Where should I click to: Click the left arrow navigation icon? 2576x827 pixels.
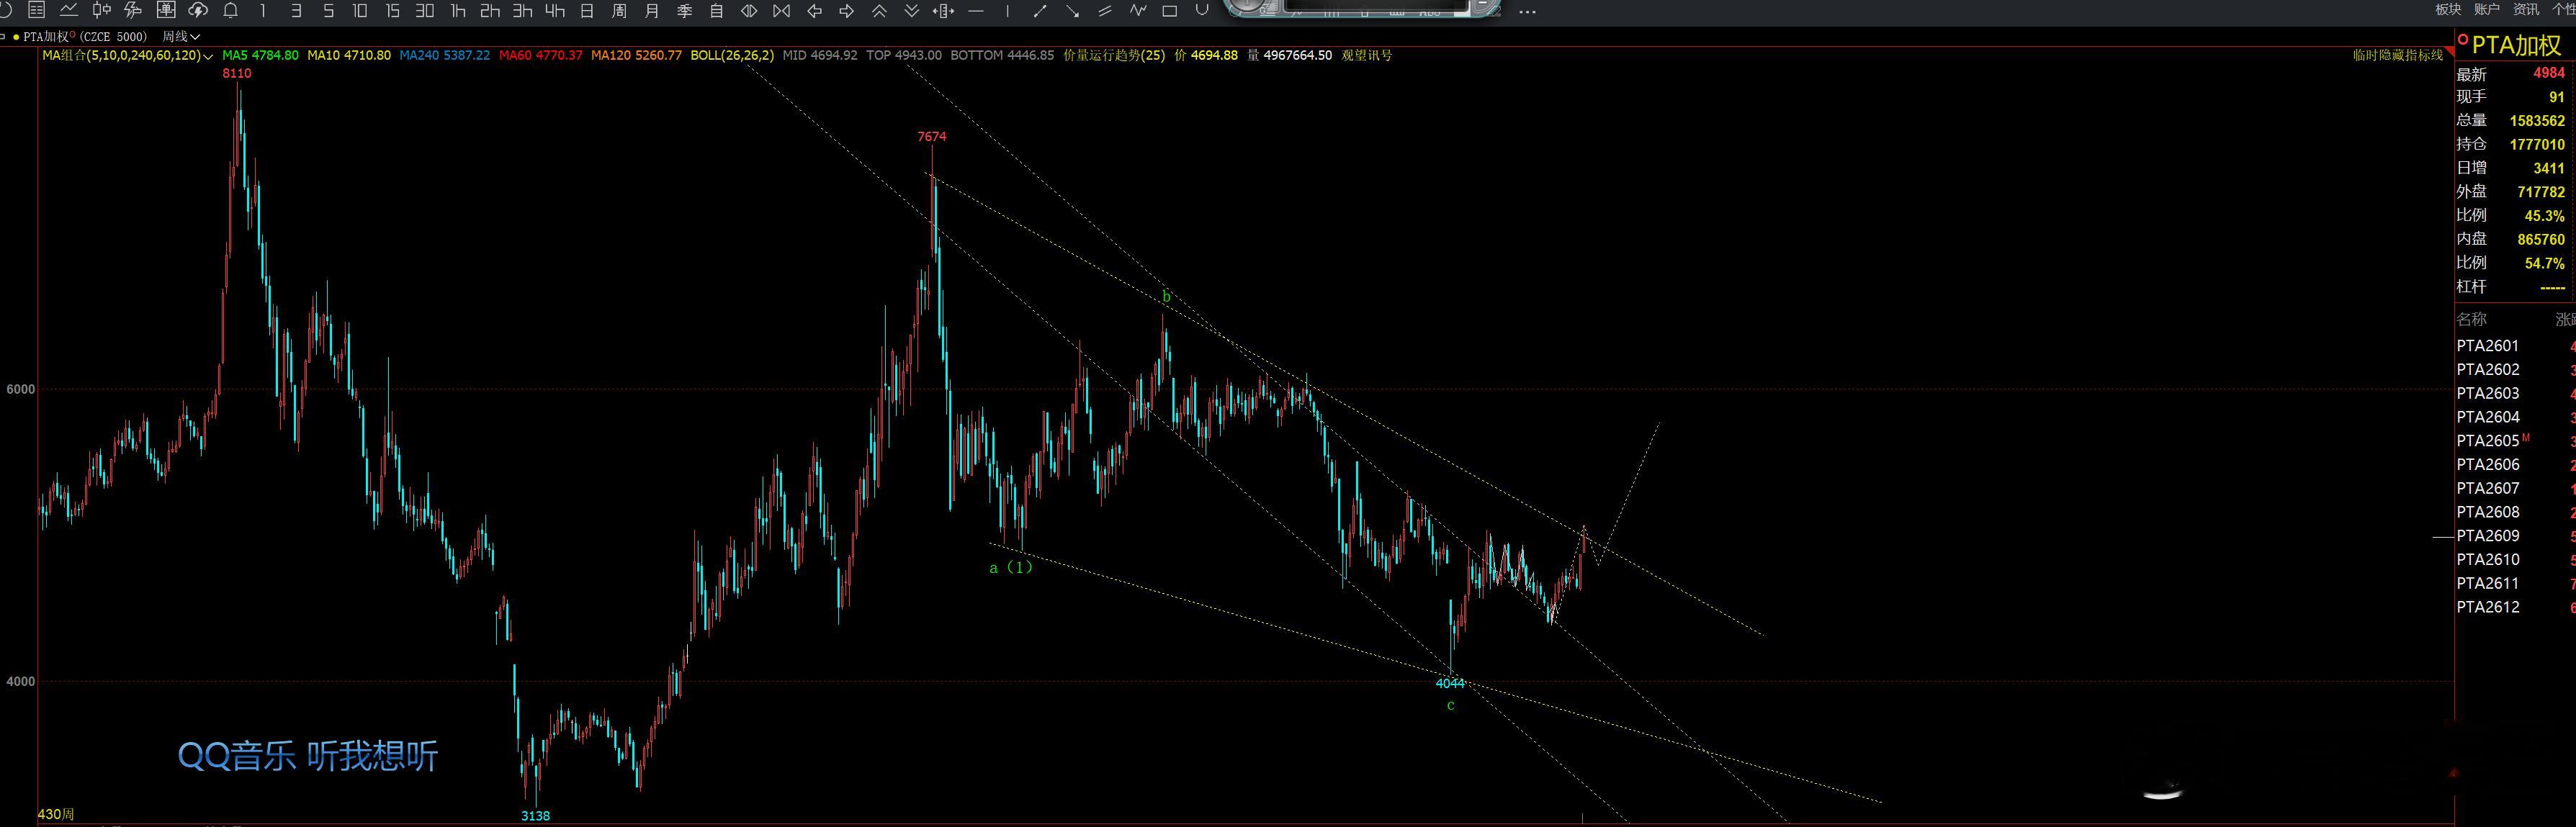814,11
